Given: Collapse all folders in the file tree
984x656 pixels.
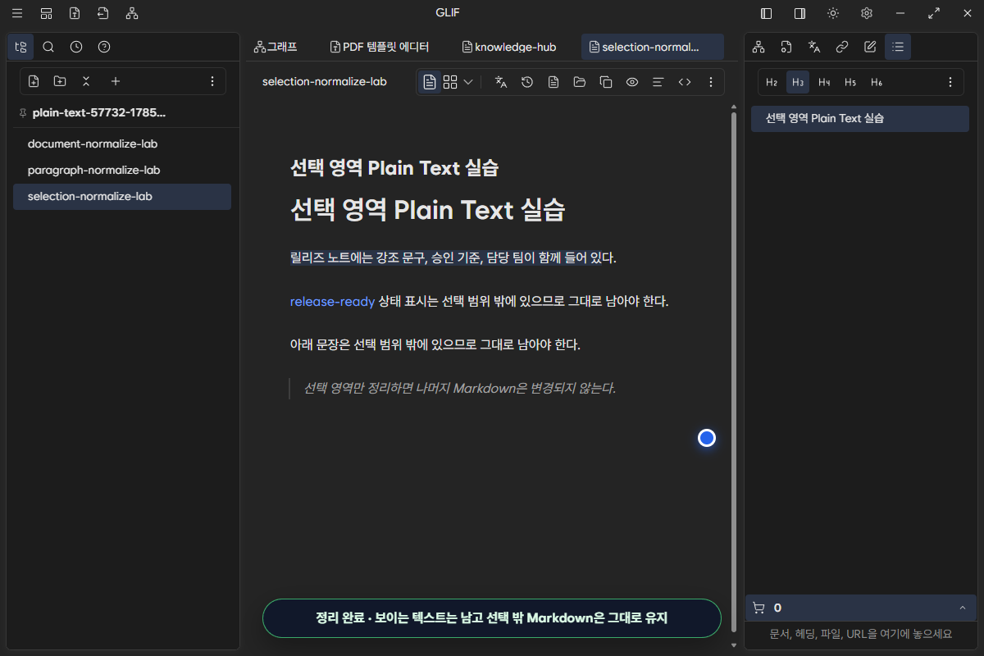Looking at the screenshot, I should pyautogui.click(x=86, y=81).
